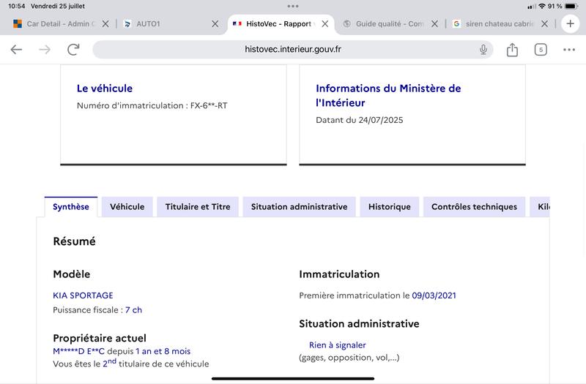The image size is (586, 384).
Task: Click the Résumé heading
Action: click(x=75, y=241)
